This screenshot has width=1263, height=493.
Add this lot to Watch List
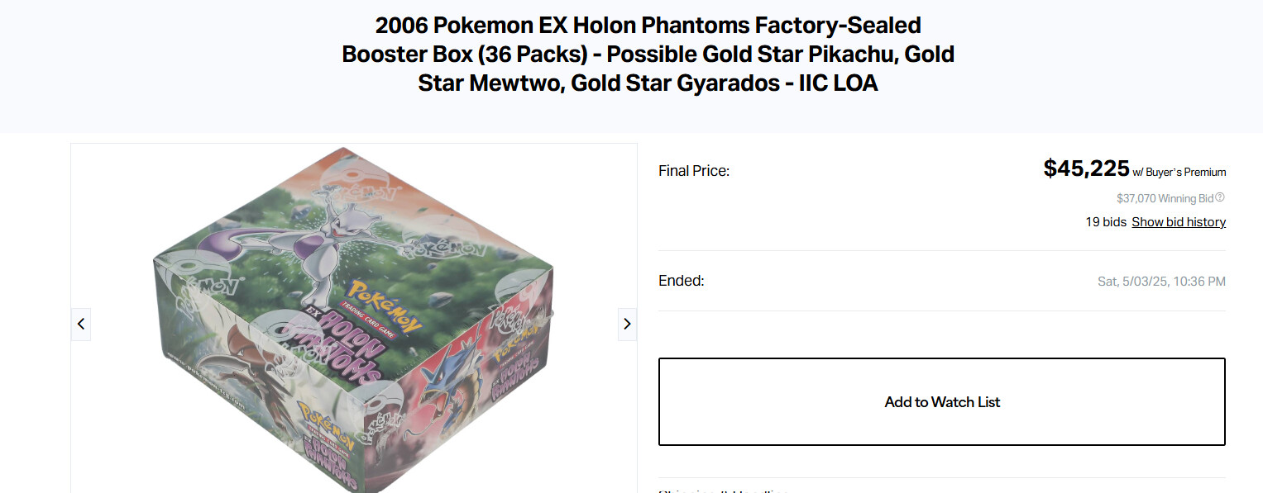[x=941, y=402]
